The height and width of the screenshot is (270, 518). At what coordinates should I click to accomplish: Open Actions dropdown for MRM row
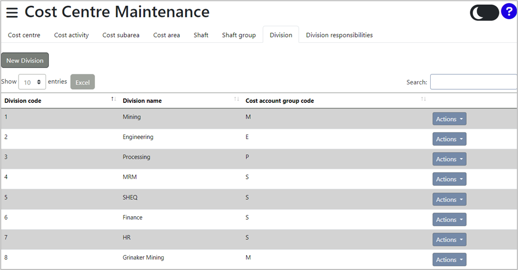(449, 179)
